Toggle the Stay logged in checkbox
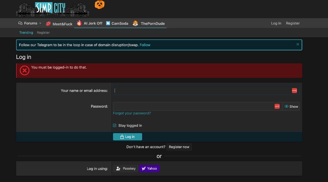This screenshot has height=182, width=328. [x=114, y=126]
